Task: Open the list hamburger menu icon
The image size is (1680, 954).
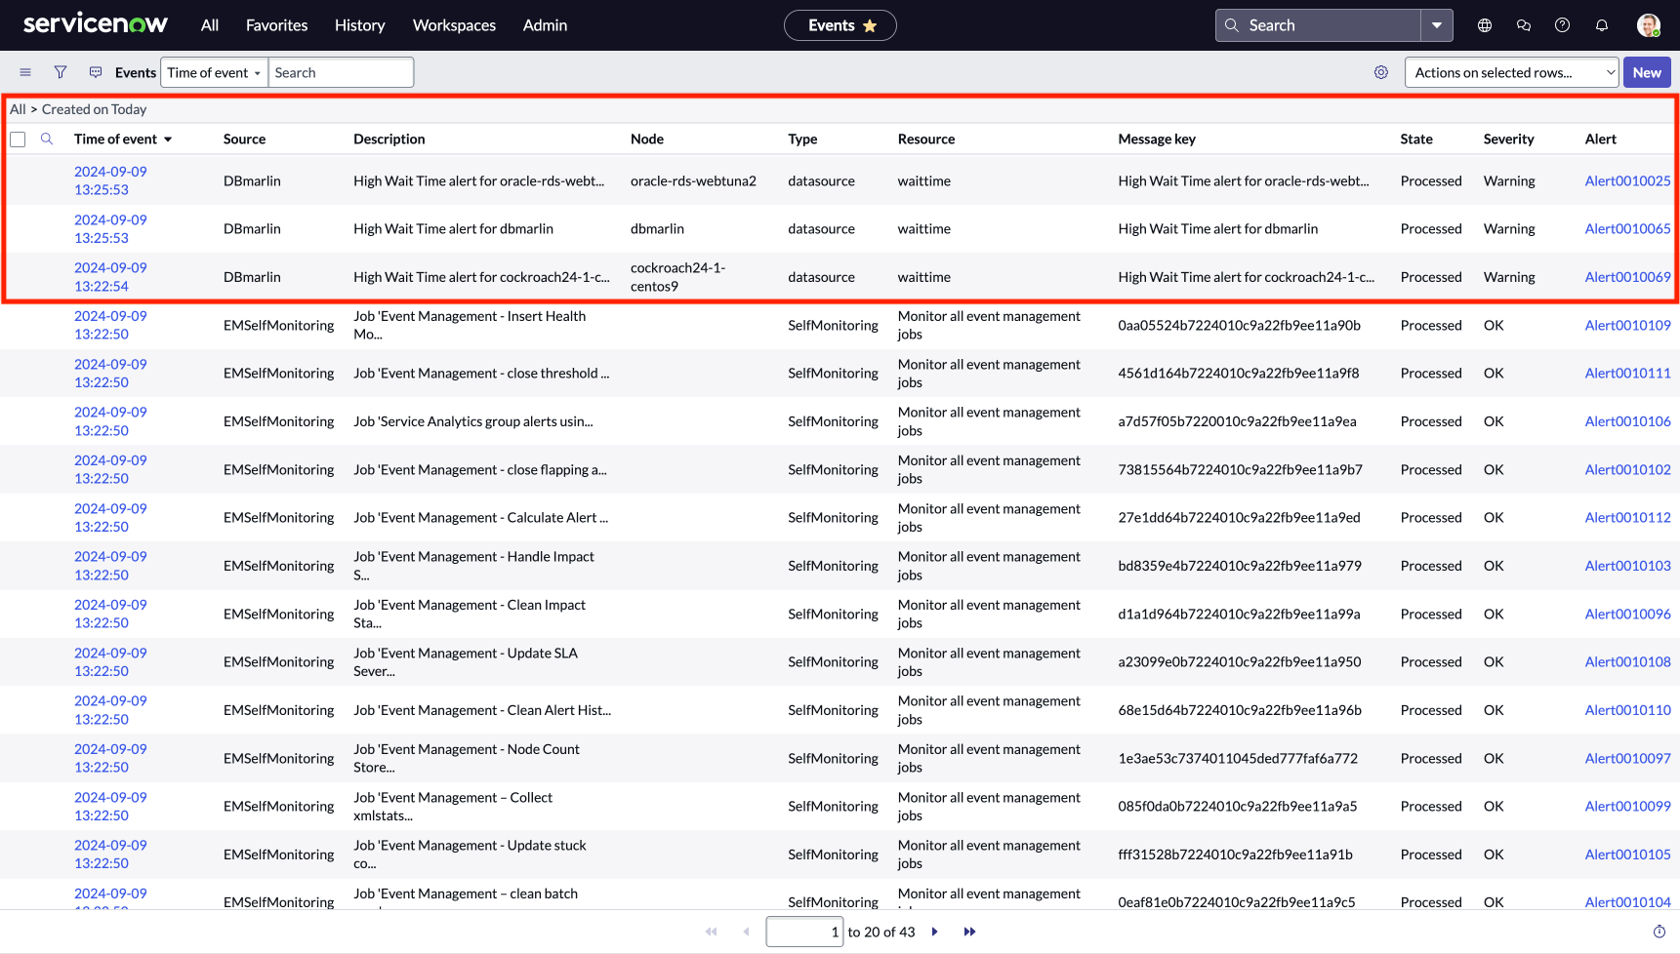Action: pyautogui.click(x=25, y=72)
